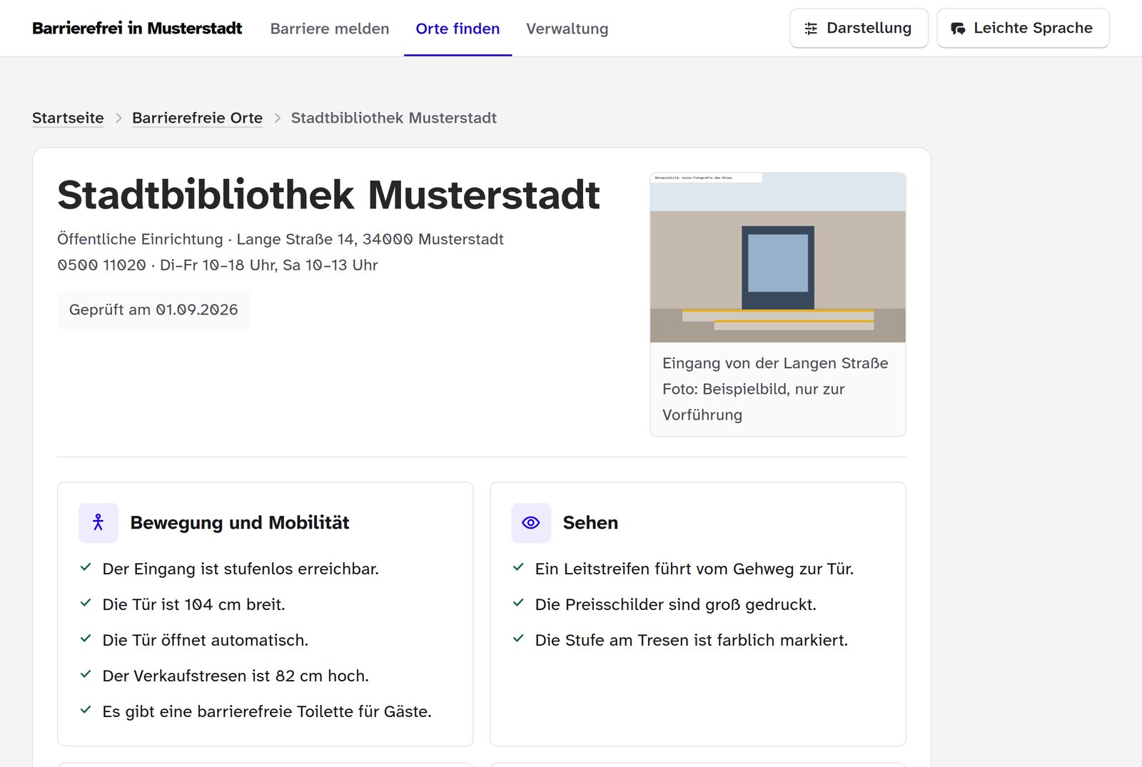Click text Die Preisschilder sind groß gedruckt
Image resolution: width=1142 pixels, height=767 pixels.
coord(676,604)
